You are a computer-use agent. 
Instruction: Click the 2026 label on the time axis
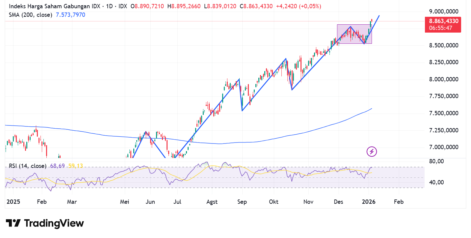(369, 202)
